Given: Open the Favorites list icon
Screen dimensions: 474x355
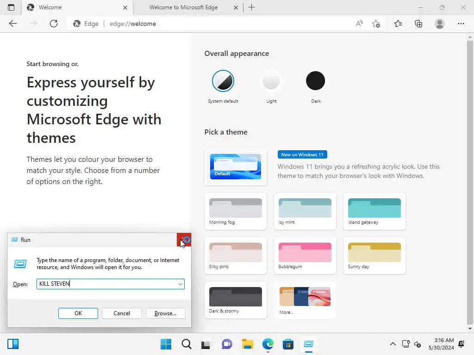Looking at the screenshot, I should (x=398, y=24).
